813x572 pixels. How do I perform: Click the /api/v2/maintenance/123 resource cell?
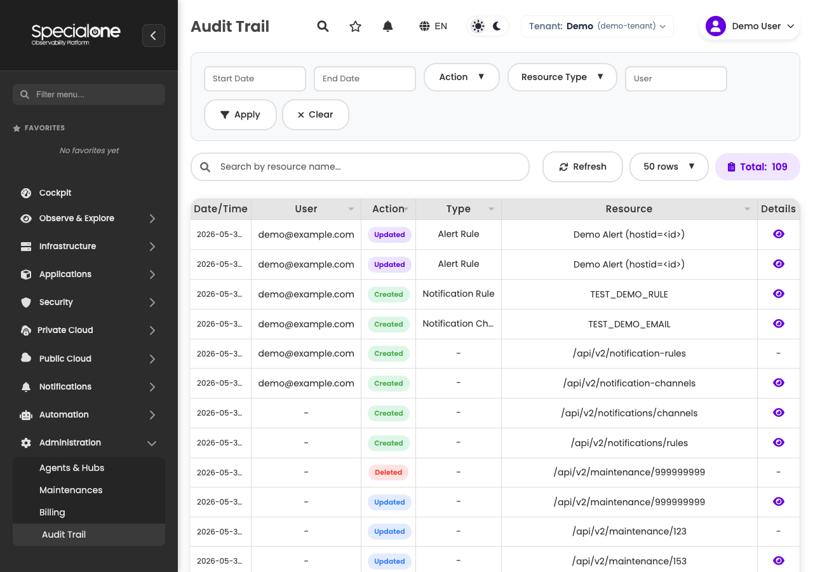pos(629,531)
